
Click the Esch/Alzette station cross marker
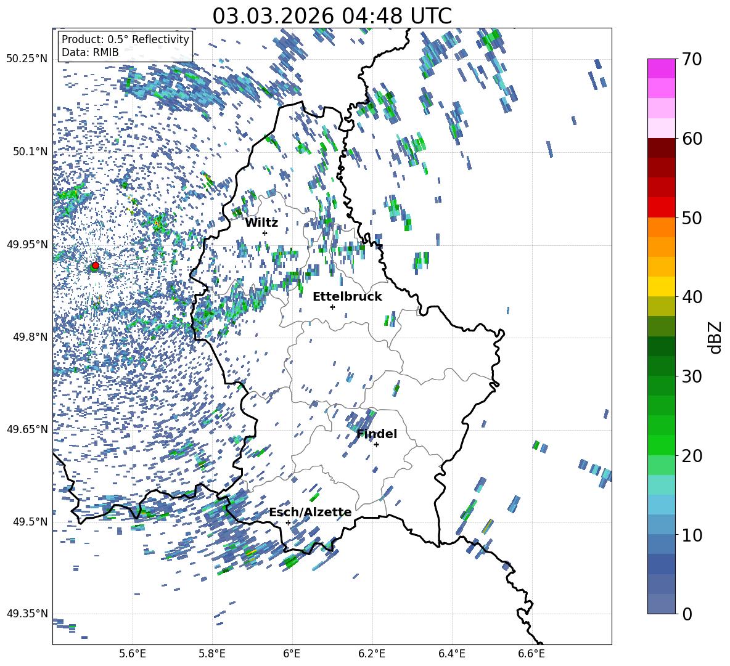pos(288,522)
